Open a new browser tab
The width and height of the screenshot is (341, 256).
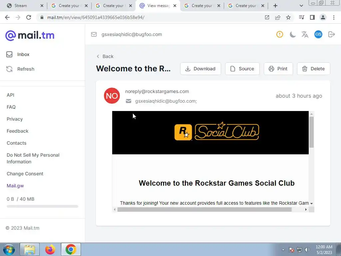275,6
